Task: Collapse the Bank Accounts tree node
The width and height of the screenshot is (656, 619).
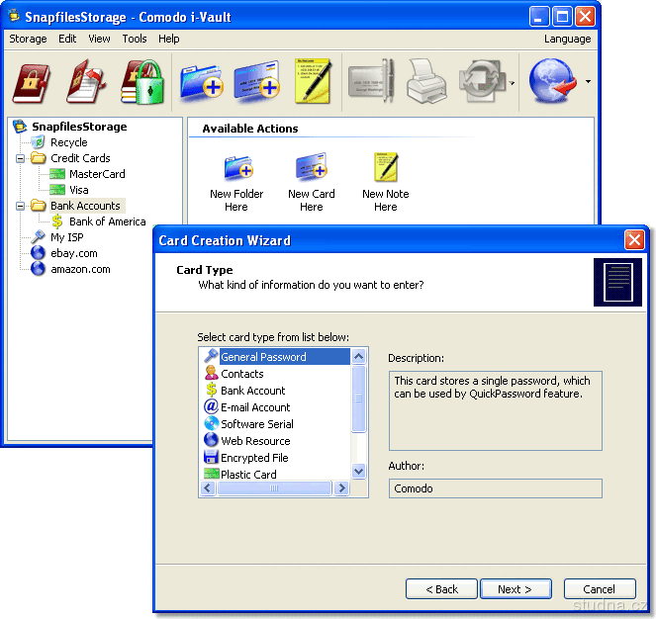Action: click(x=21, y=206)
